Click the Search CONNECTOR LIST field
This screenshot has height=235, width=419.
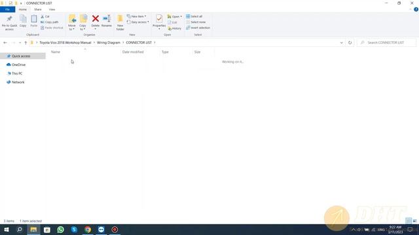pos(386,42)
